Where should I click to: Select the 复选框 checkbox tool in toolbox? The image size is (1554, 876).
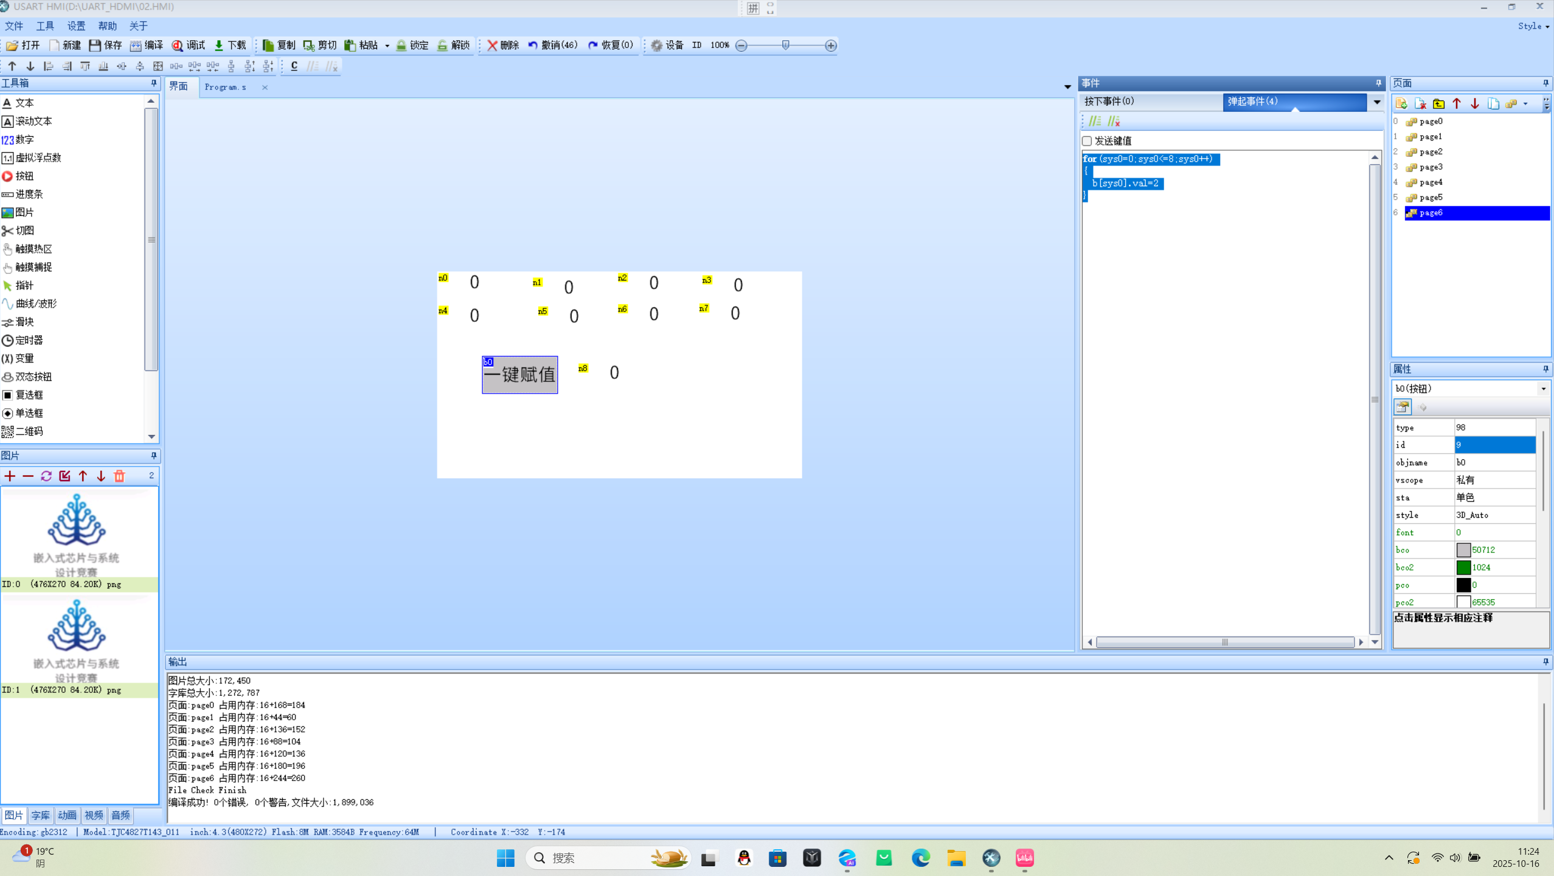point(29,395)
